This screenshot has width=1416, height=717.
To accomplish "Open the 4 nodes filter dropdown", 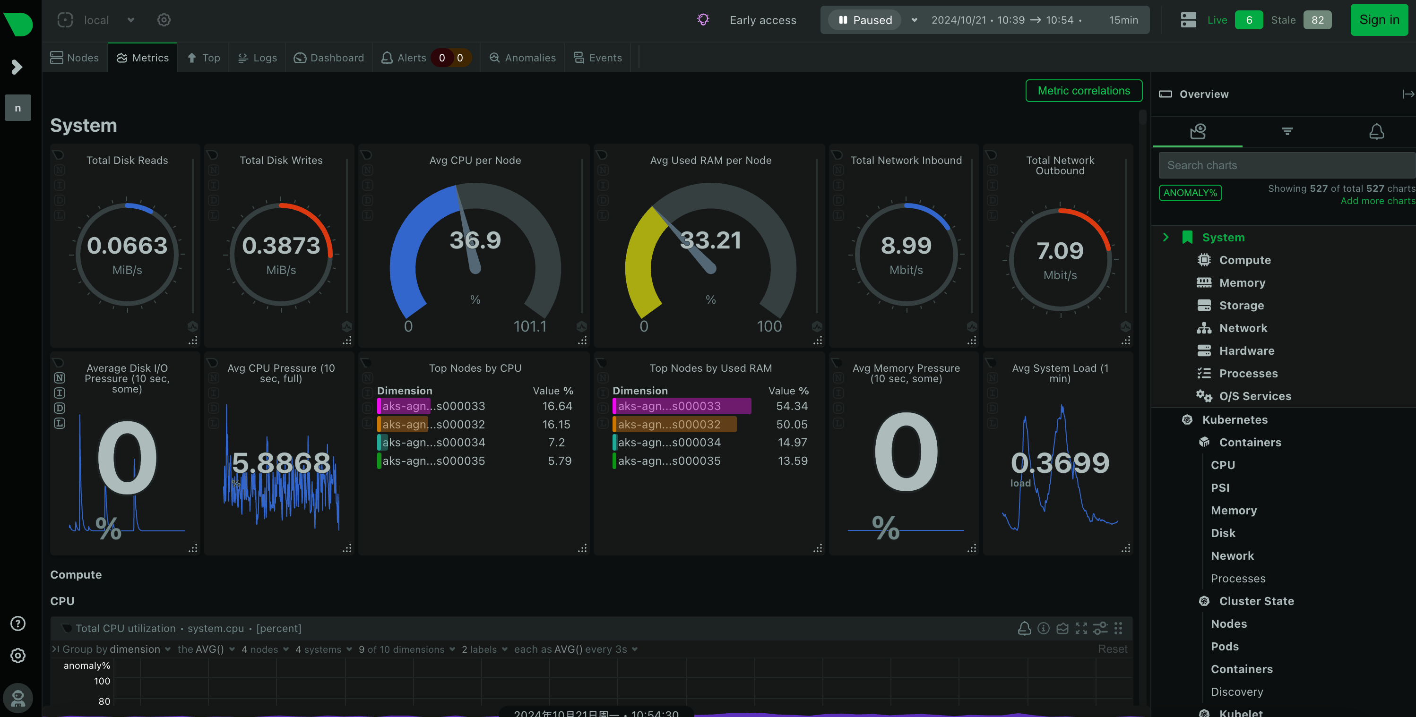I will (266, 649).
